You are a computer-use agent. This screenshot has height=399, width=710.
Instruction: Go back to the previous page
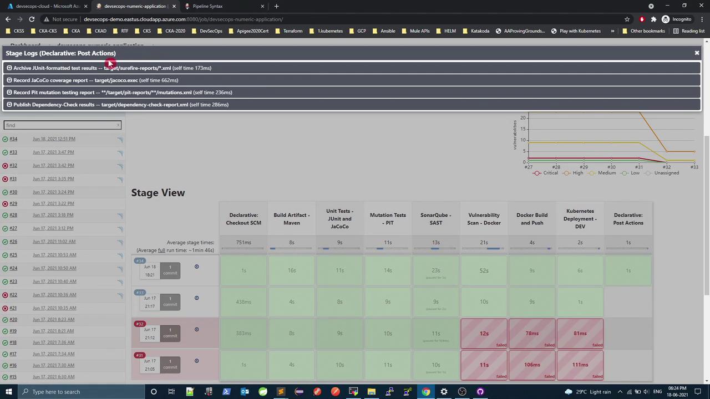pos(8,19)
